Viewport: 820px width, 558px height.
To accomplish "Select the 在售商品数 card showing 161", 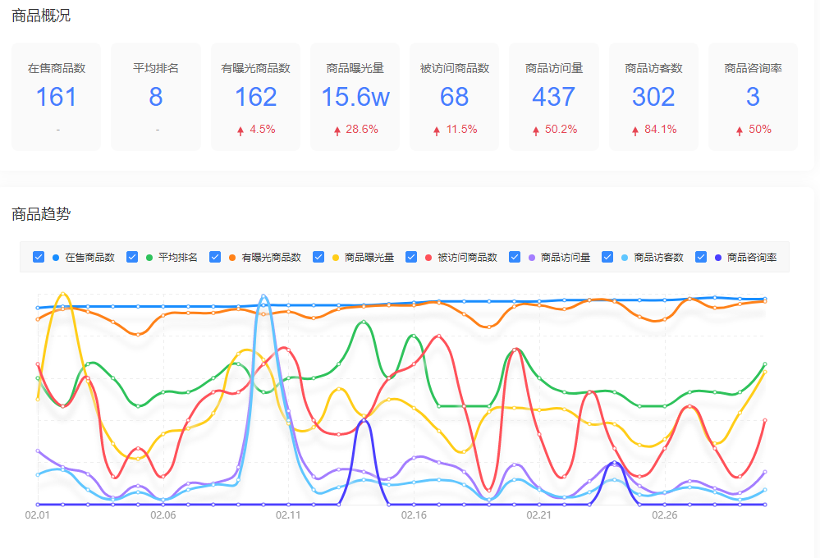I will (x=56, y=97).
